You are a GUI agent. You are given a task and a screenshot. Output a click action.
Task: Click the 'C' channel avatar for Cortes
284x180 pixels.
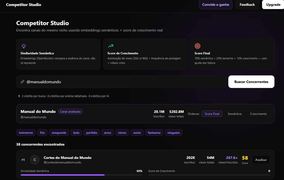point(35,160)
